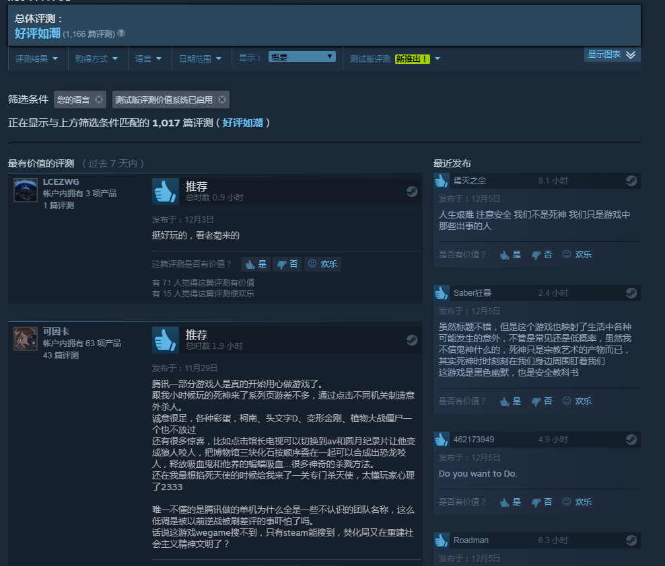Click thumbs-down 否 on 焉灭之尘's review
Image resolution: width=665 pixels, height=566 pixels.
point(542,255)
